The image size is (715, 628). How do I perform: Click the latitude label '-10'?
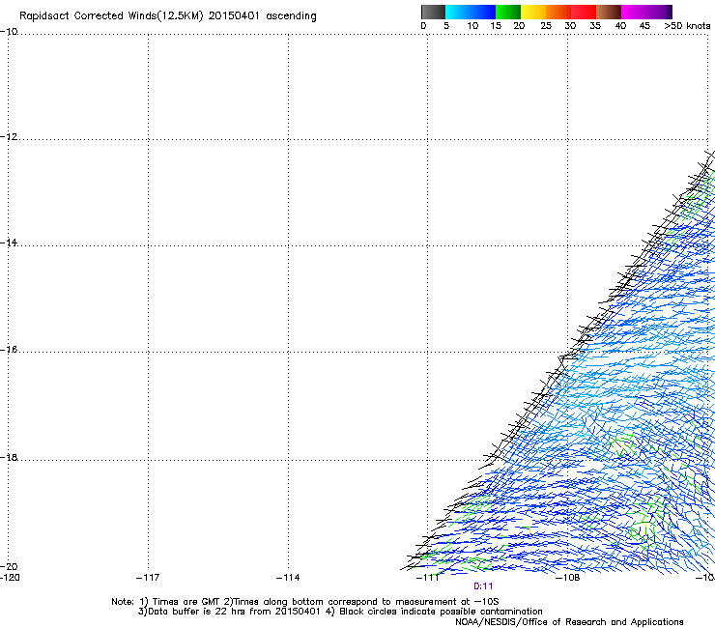[9, 32]
